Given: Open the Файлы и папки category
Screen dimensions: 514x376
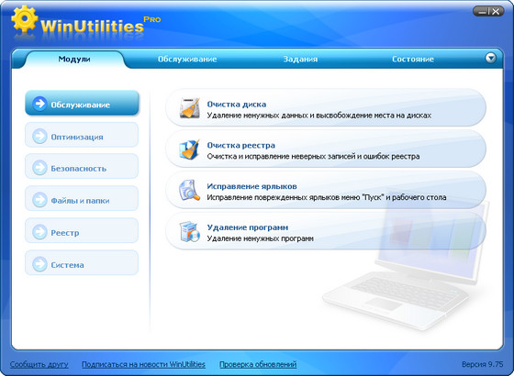Looking at the screenshot, I should coord(82,198).
